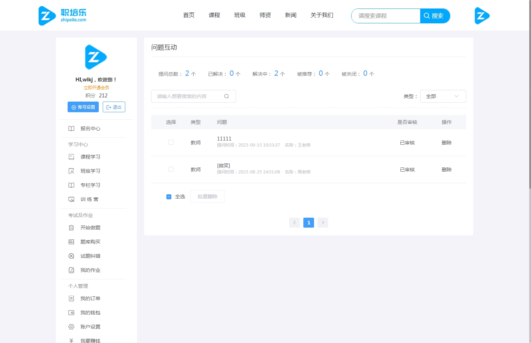Click the profile avatar icon at top right

point(482,16)
